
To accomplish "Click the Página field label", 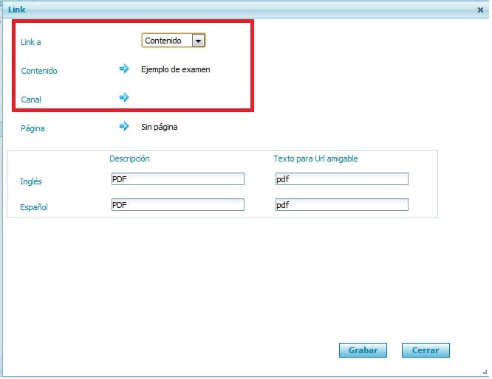I will [x=33, y=128].
